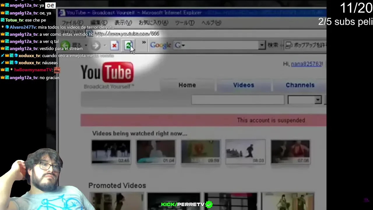The height and width of the screenshot is (210, 373).
Task: Open the ファイル(F) menu
Action: point(72,23)
